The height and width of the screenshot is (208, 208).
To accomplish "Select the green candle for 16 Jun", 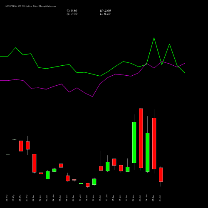I will (108, 166).
